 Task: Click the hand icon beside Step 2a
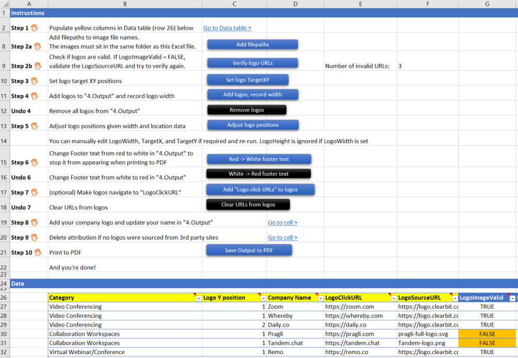click(x=37, y=46)
